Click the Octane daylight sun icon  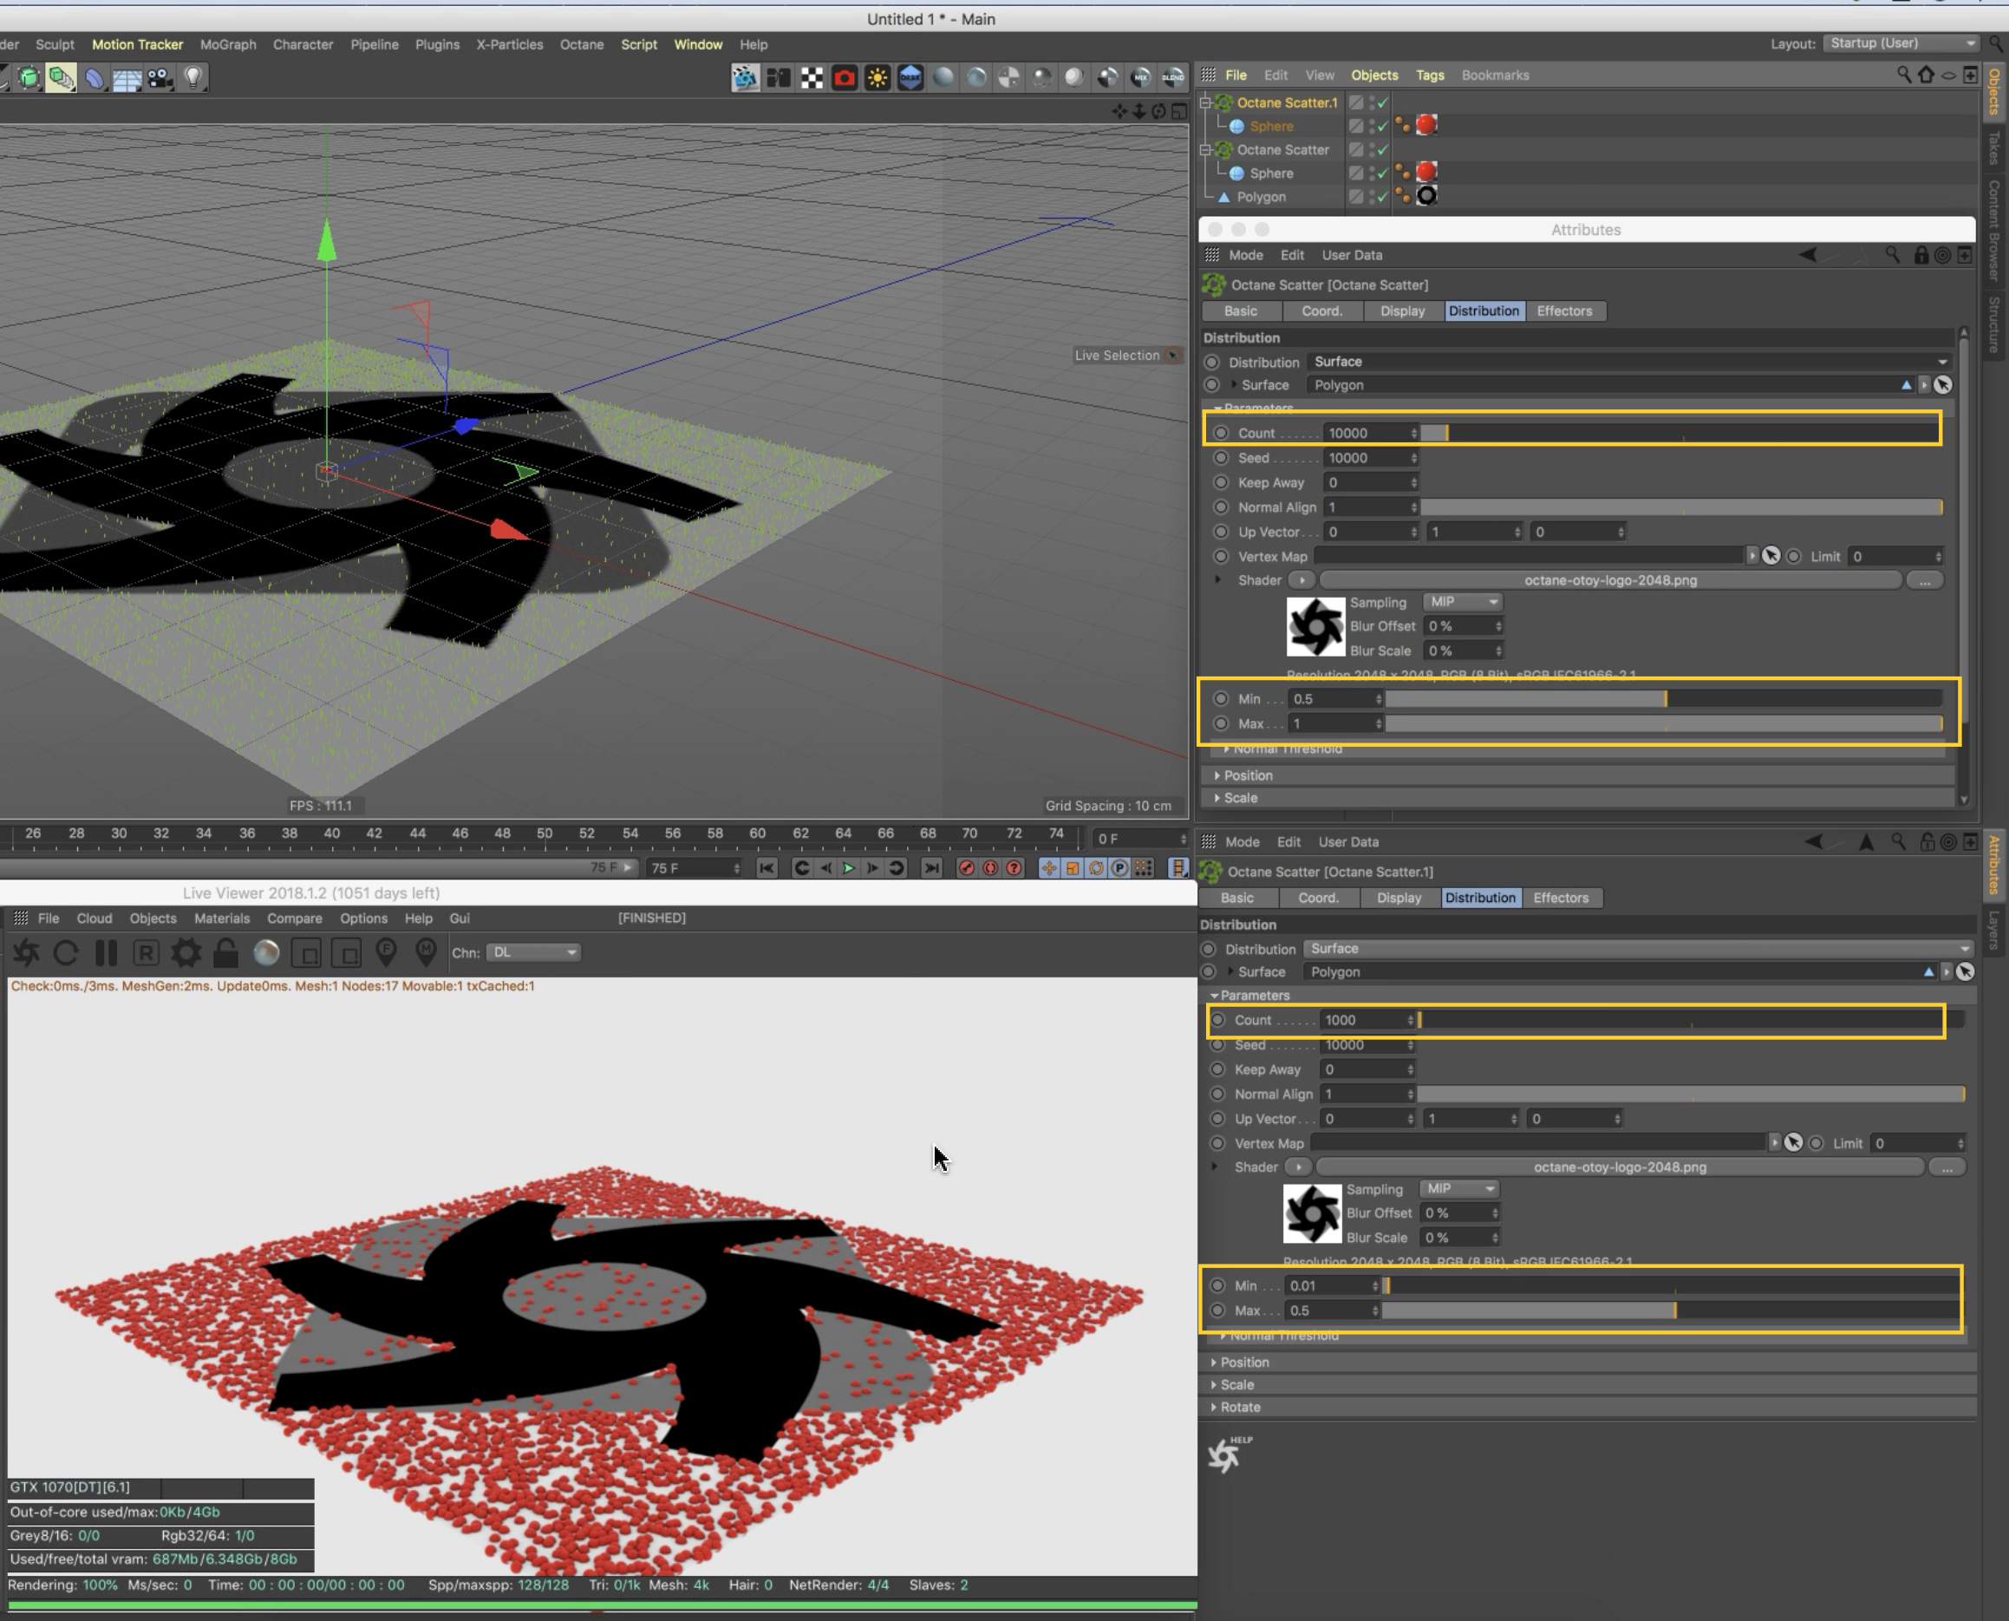(877, 77)
